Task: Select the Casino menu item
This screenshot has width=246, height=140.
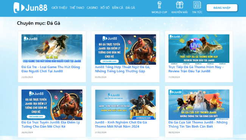Action: click(x=92, y=8)
